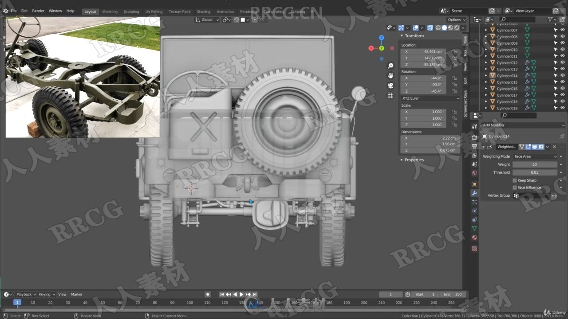
Task: Jump to timeline end frame
Action: [x=255, y=294]
